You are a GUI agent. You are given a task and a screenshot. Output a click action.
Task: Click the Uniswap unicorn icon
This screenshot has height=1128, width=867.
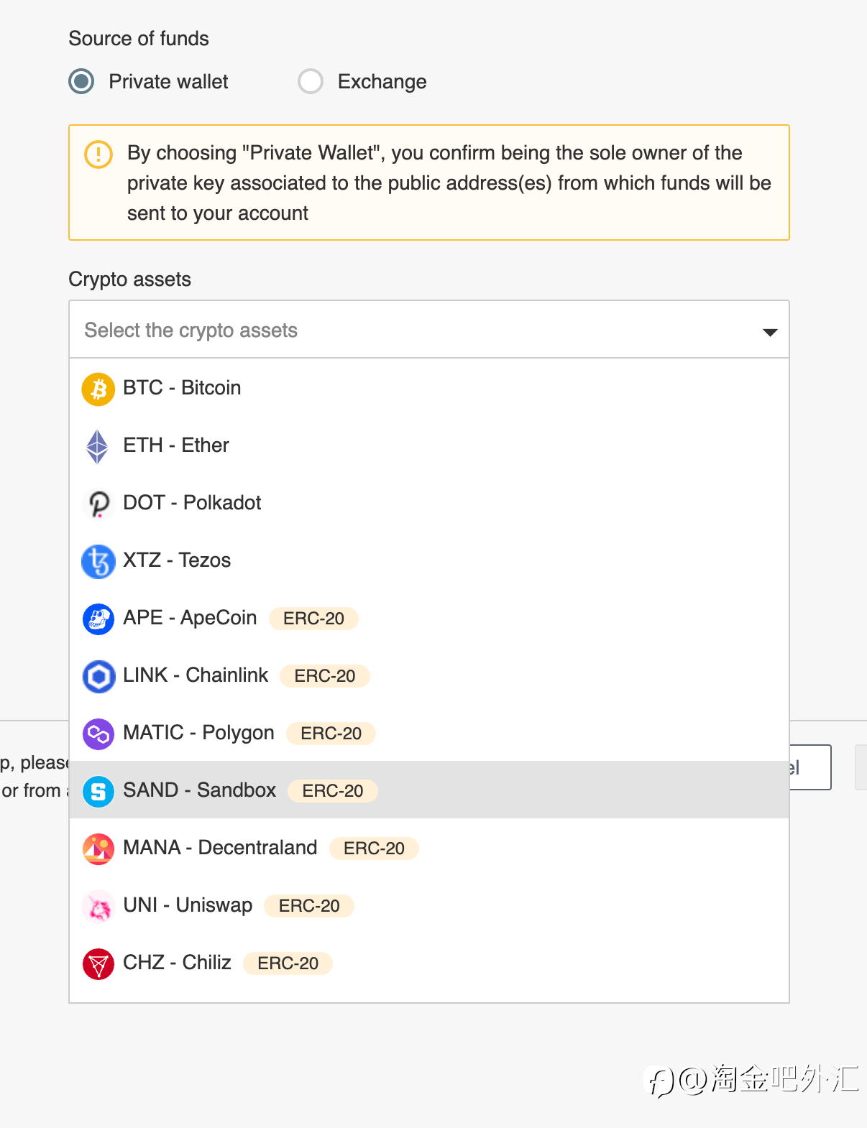pos(98,906)
